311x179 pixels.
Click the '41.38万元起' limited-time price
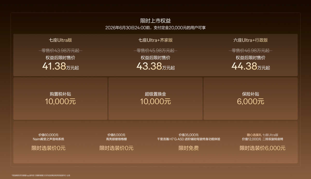(60, 67)
